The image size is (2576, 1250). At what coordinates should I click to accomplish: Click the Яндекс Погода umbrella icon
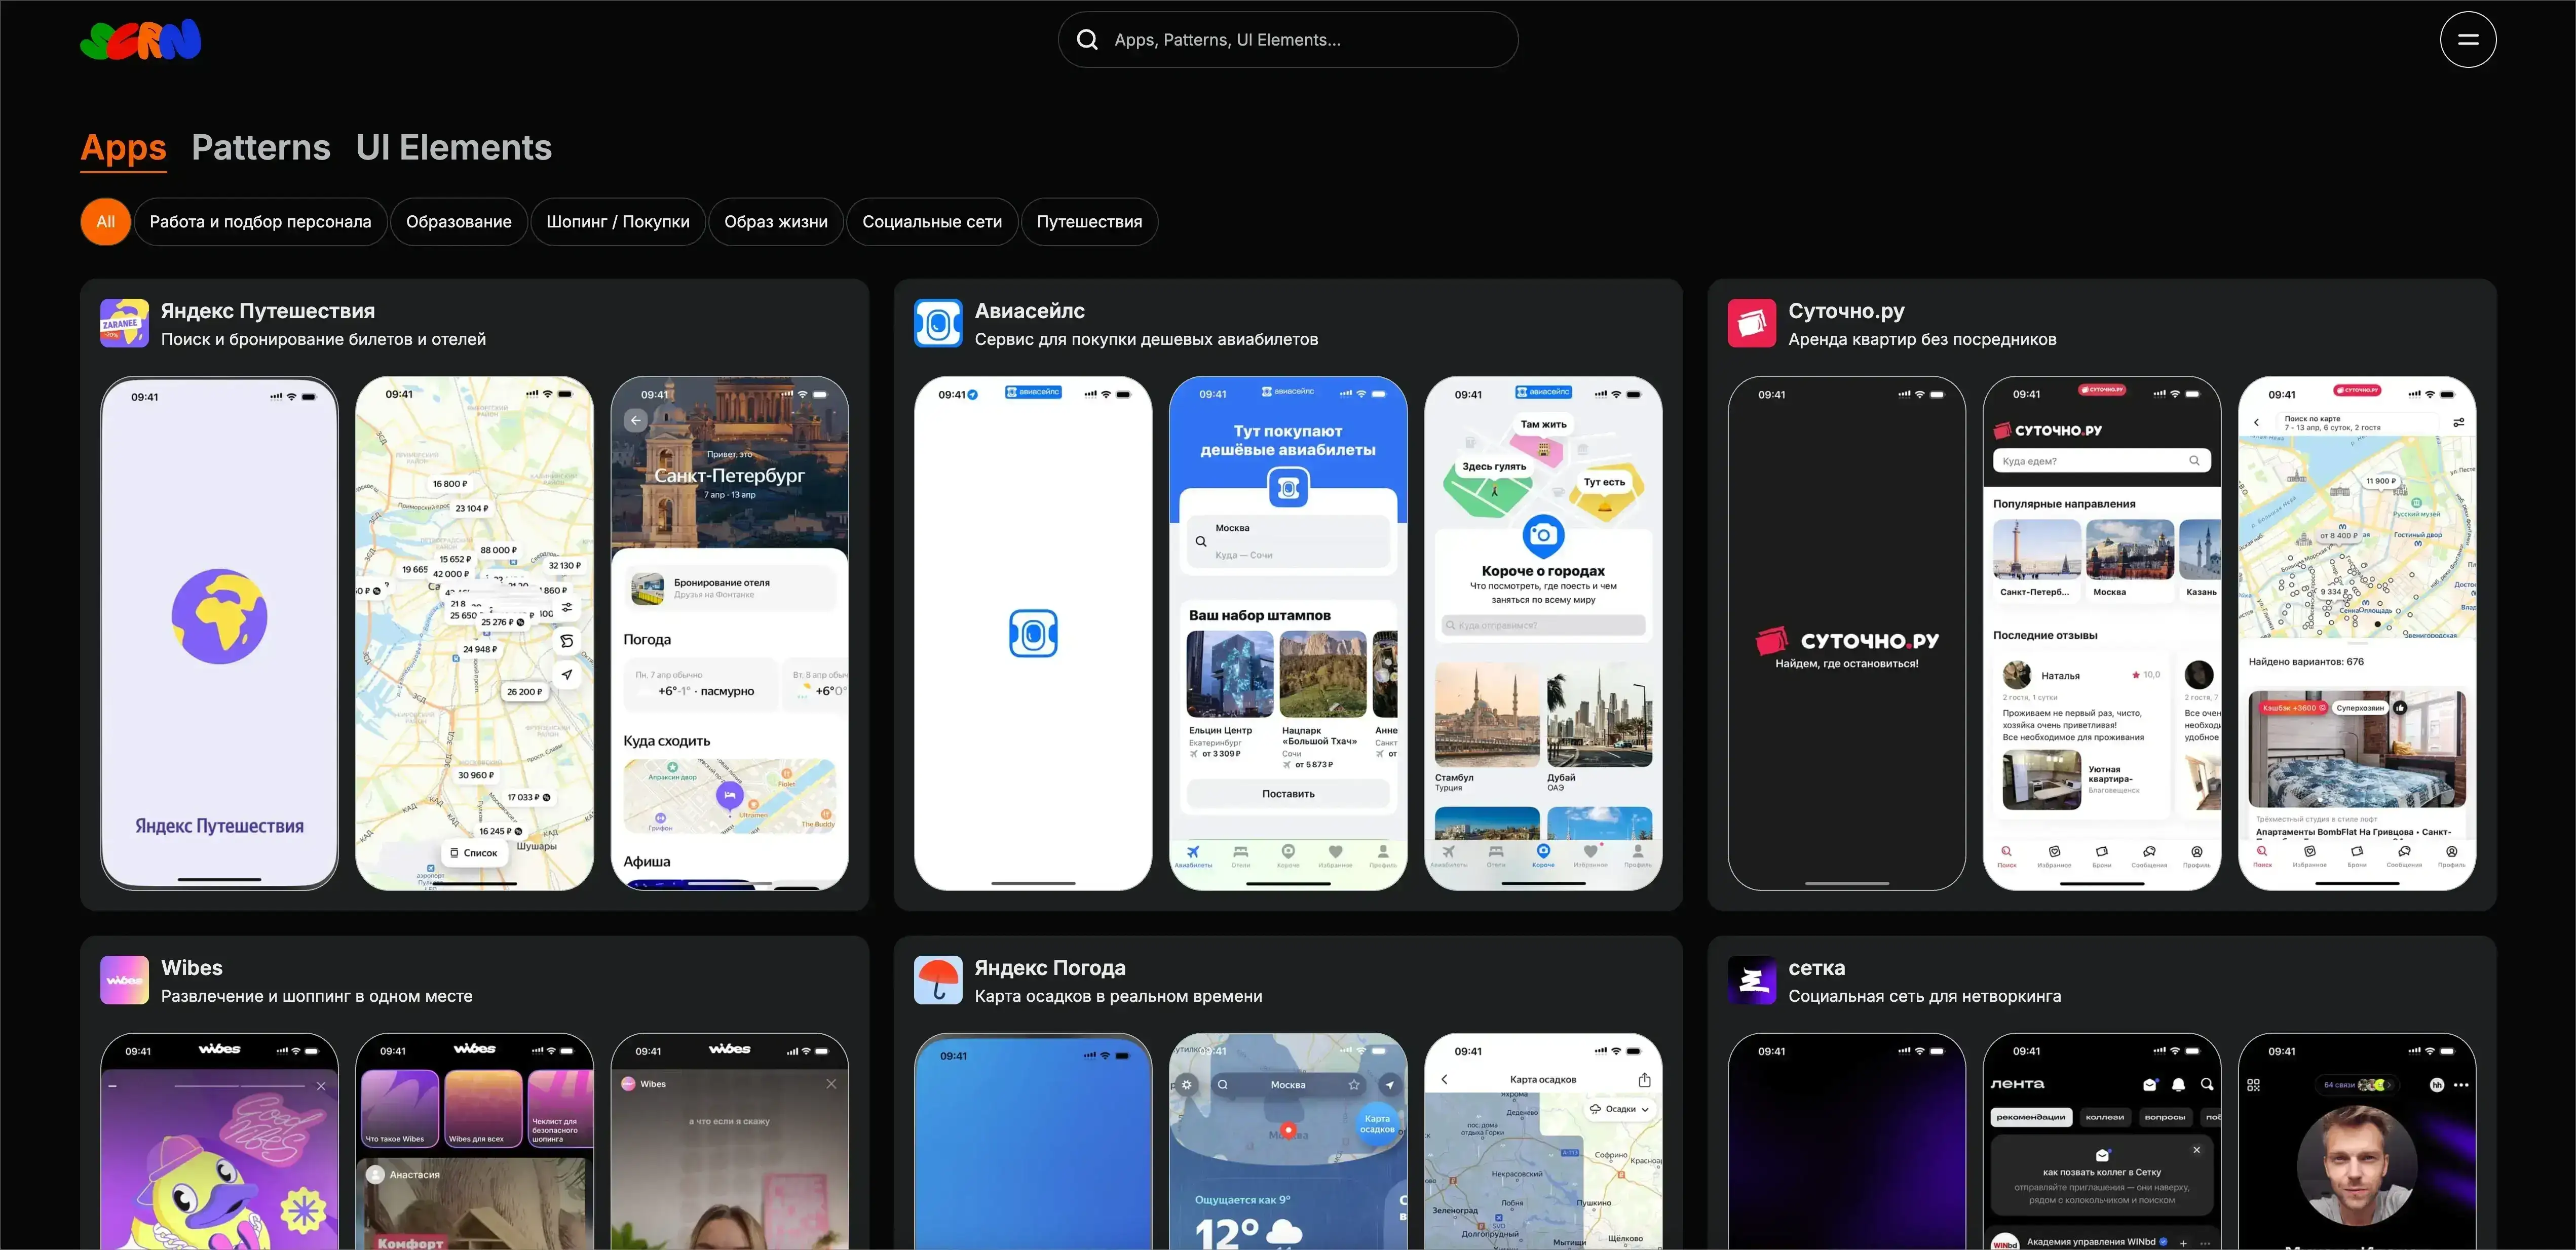click(x=938, y=980)
